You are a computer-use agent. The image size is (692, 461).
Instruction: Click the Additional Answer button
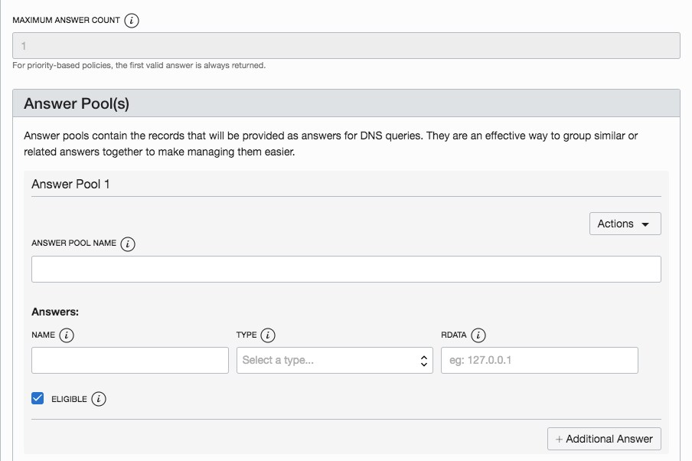(604, 439)
